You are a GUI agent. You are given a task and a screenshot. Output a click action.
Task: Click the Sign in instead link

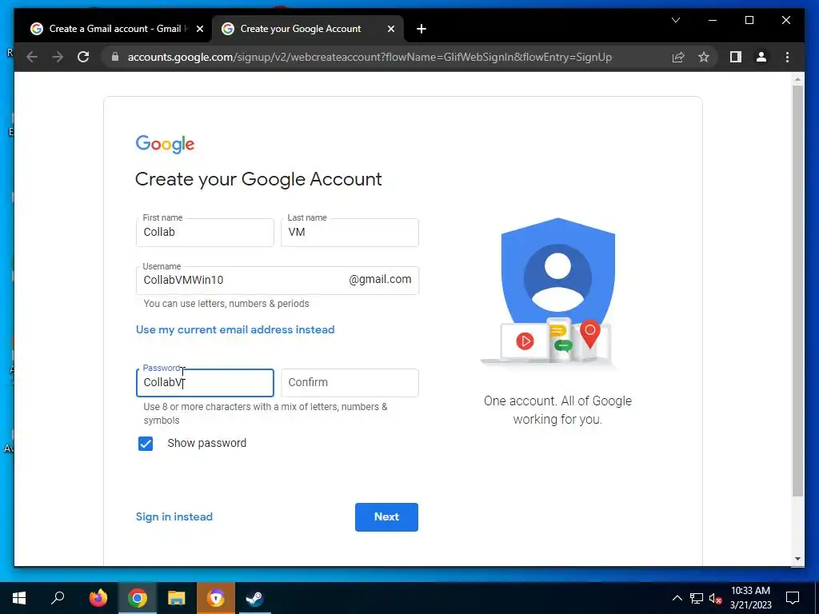174,517
